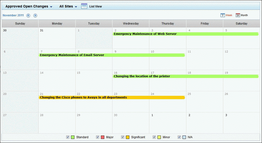
Task: Click the red Major color swatch
Action: (103, 137)
